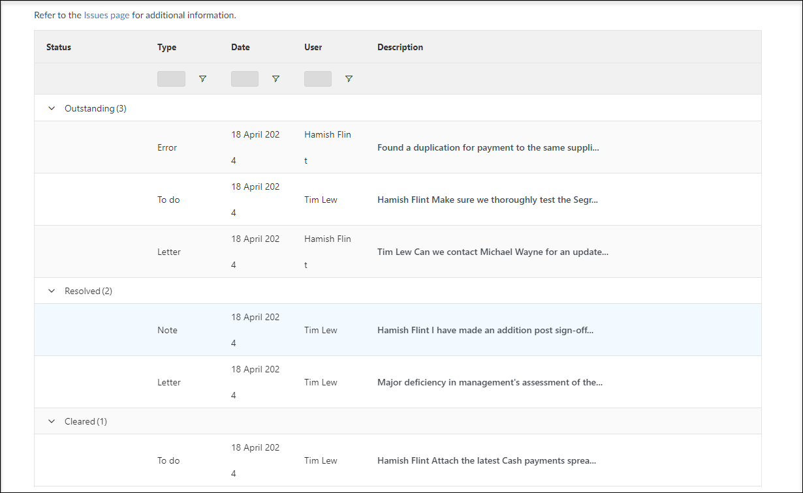Collapse the Resolved group
803x493 pixels.
(52, 290)
